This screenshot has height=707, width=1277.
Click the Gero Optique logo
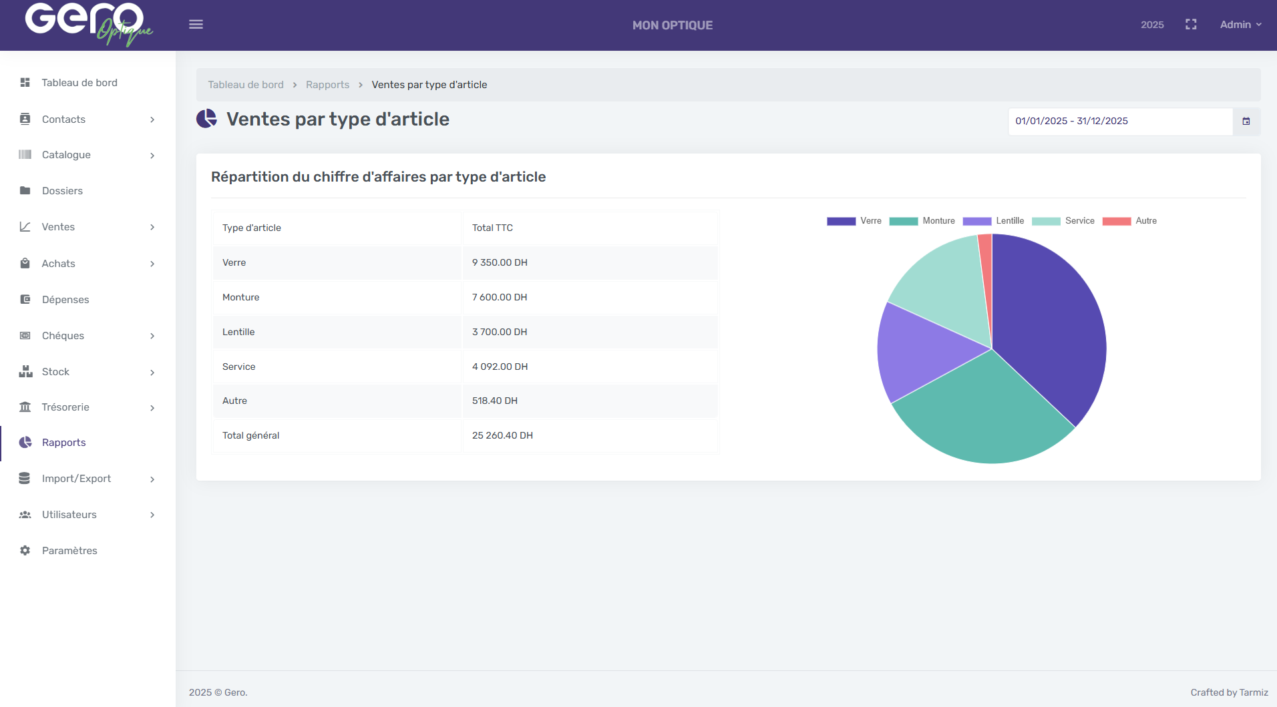click(88, 25)
